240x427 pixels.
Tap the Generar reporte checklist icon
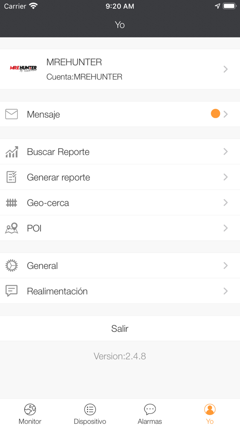[x=11, y=177]
